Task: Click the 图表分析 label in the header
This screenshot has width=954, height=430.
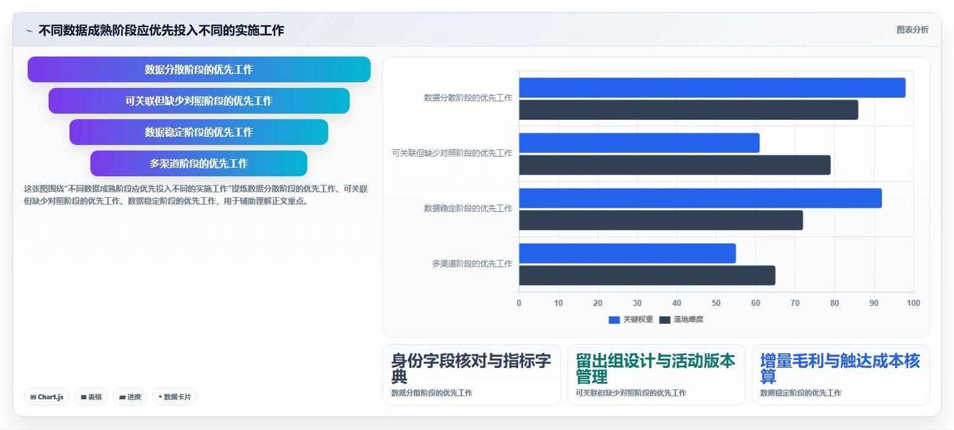Action: pyautogui.click(x=912, y=29)
